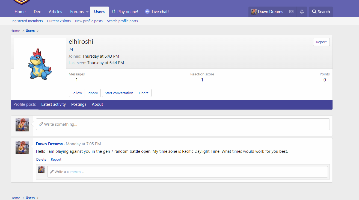Open the Live chat! Discord link
This screenshot has height=200, width=359.
(x=157, y=12)
